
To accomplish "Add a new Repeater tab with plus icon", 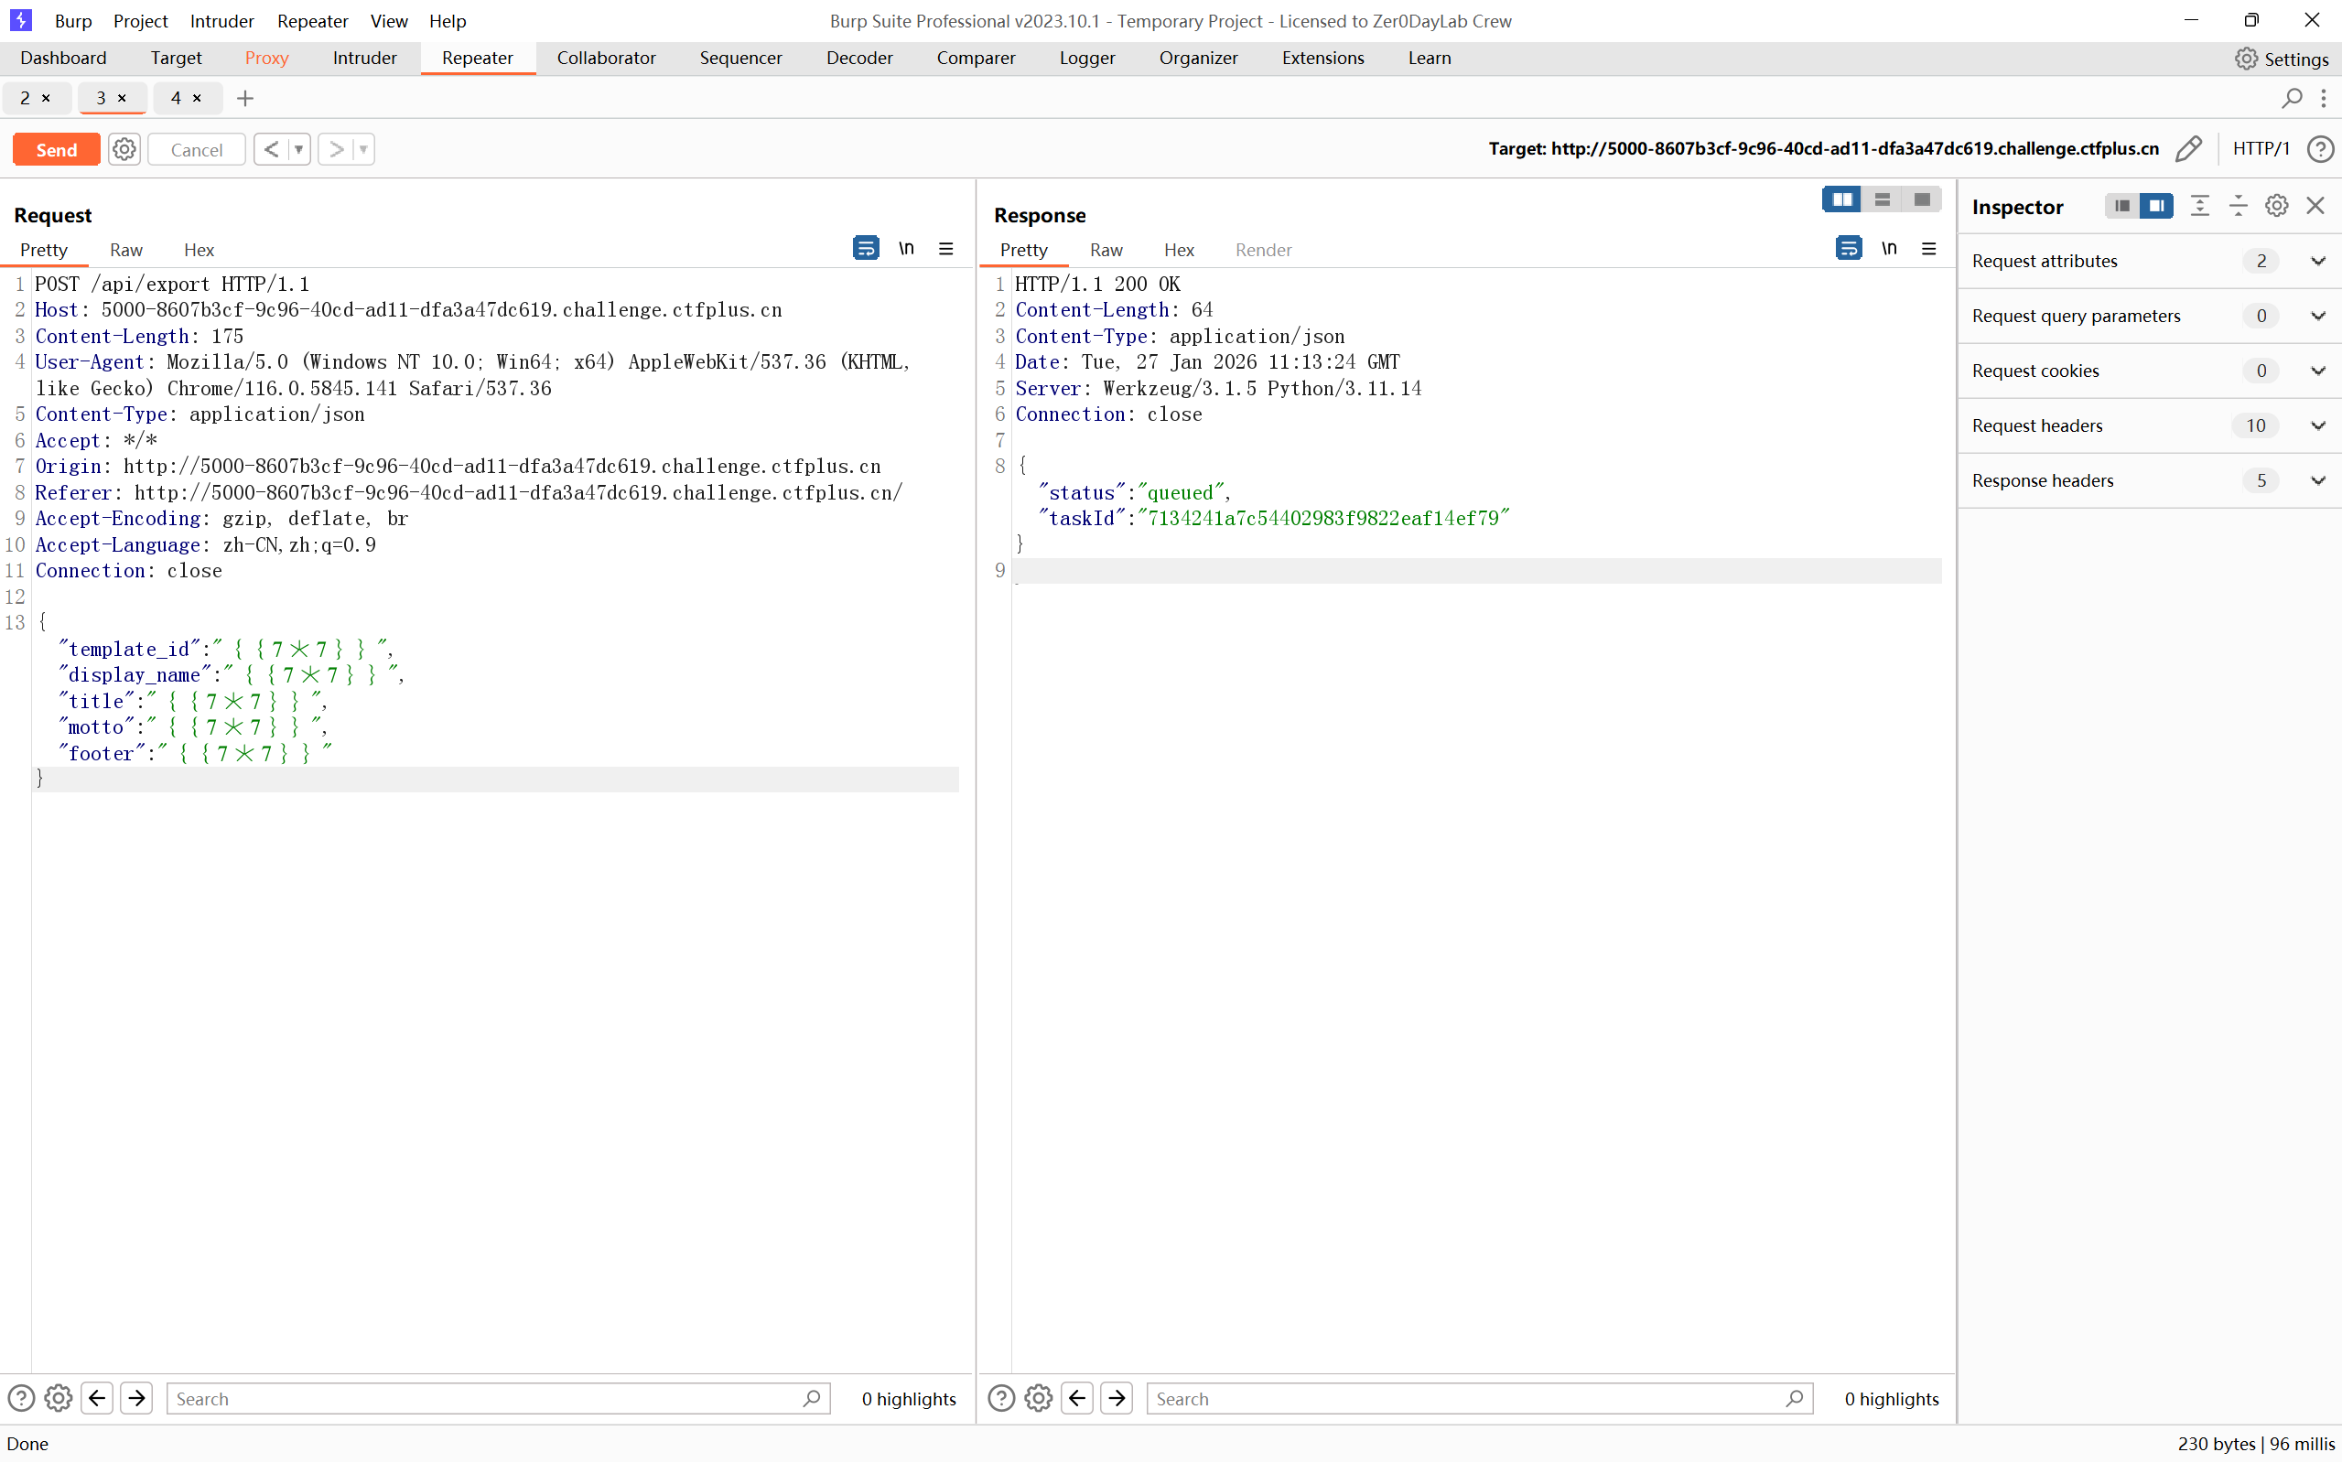I will 245,98.
